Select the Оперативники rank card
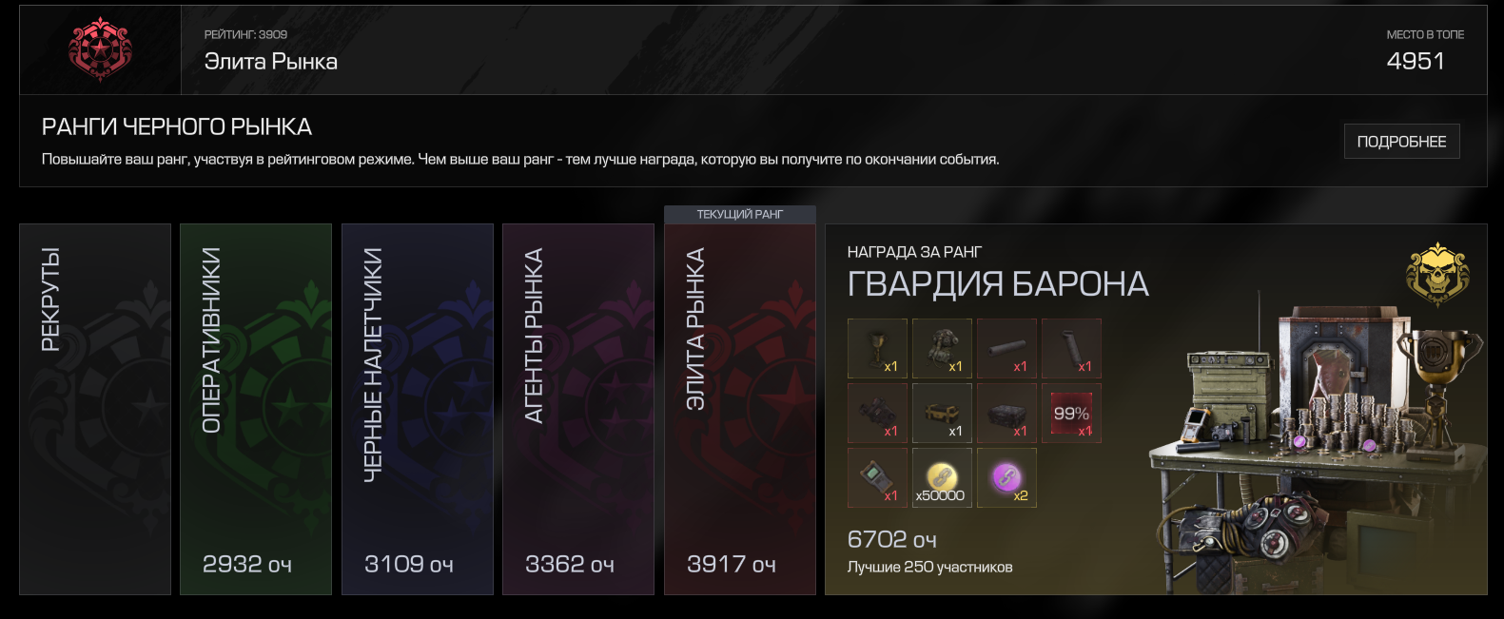1504x619 pixels. pyautogui.click(x=256, y=410)
